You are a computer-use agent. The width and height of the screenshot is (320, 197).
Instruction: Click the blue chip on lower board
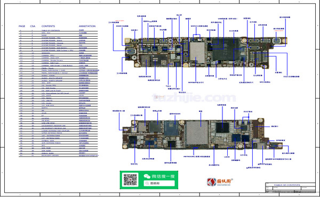point(171,128)
